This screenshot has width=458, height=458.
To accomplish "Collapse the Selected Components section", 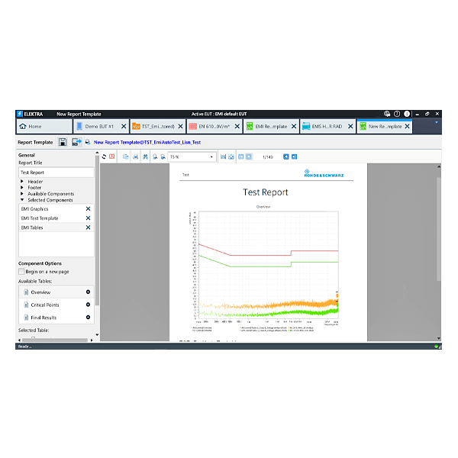I will point(23,200).
